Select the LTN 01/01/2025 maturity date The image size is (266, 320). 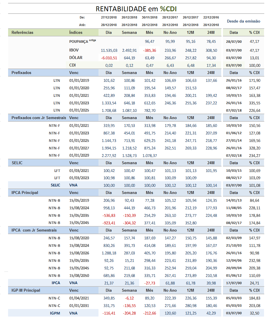[x=79, y=110]
